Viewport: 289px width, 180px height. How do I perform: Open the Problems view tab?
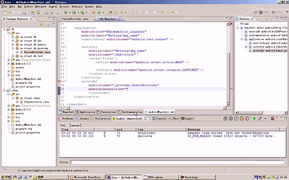66,118
